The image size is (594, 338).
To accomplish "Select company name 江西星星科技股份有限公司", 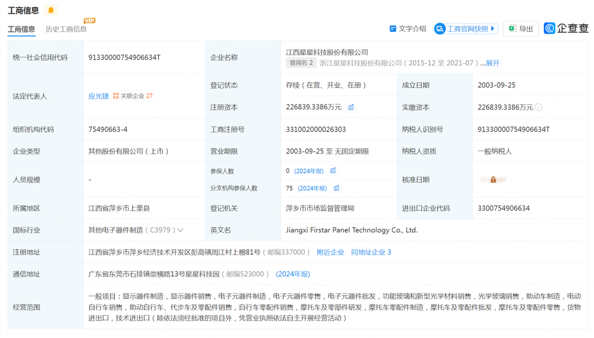I will 327,52.
